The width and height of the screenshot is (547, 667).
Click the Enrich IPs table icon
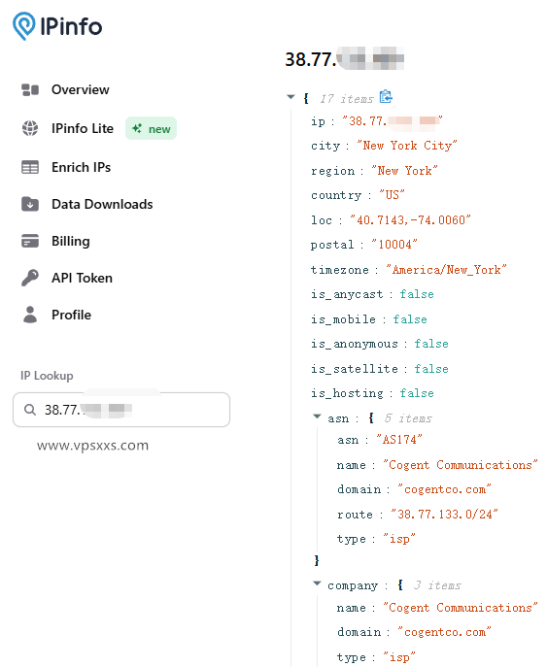click(30, 167)
